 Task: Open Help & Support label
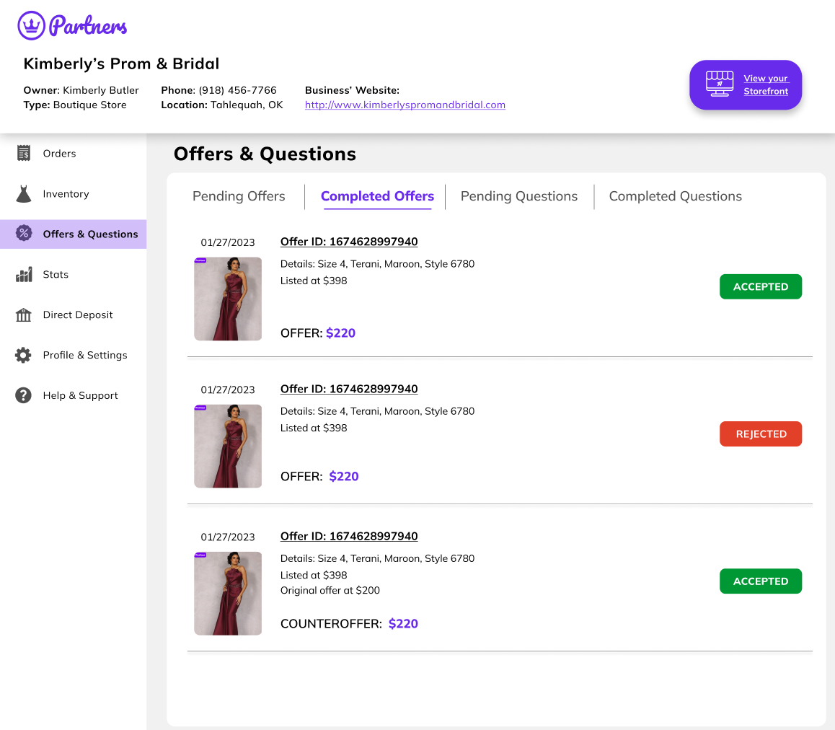coord(81,395)
